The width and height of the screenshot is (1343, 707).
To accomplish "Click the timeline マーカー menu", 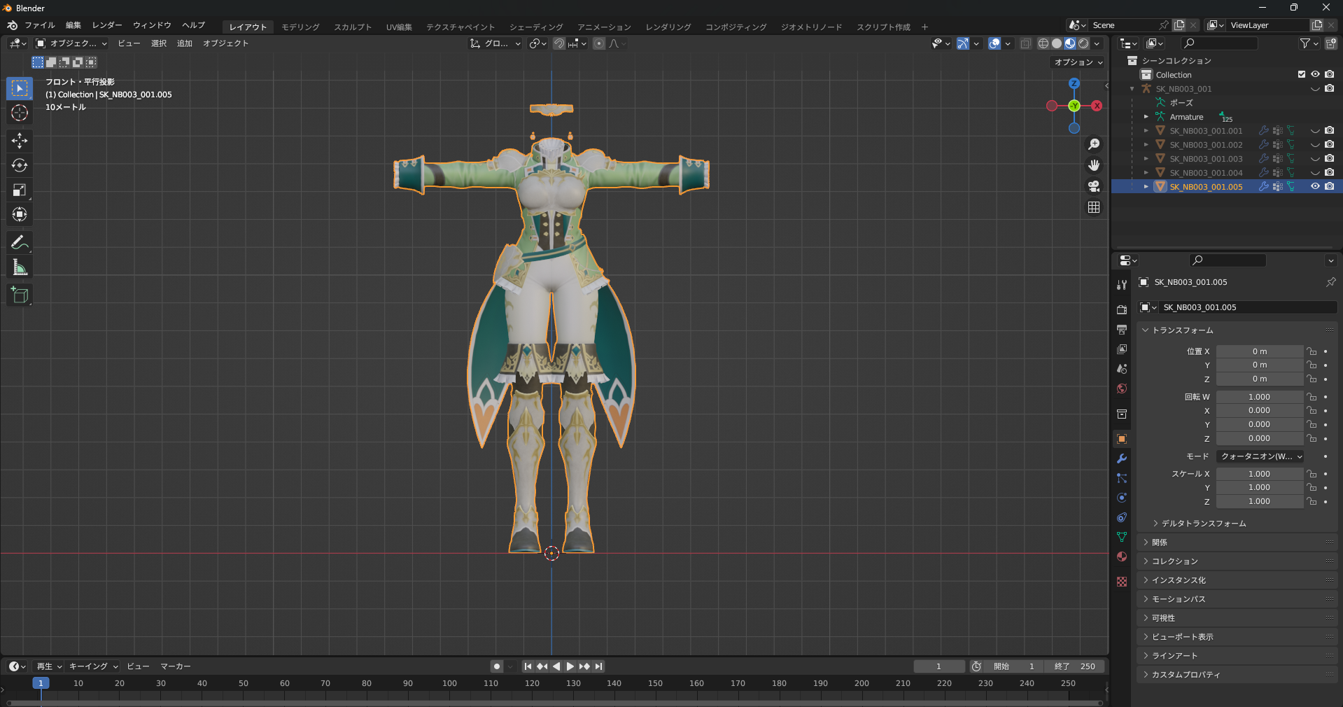I will click(176, 666).
